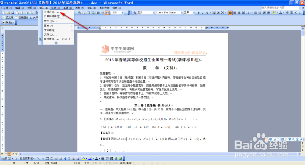Choose Date and Time menu entry
The image size is (305, 165).
(56, 16)
